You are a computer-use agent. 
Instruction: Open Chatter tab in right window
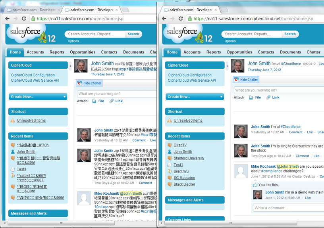pyautogui.click(x=313, y=52)
